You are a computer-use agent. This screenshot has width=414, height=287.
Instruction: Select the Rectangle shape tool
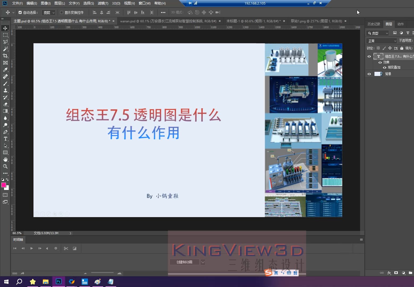click(x=5, y=153)
